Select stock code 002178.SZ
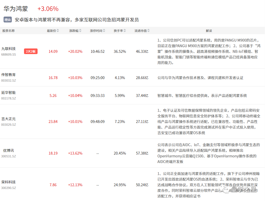 tap(9, 98)
